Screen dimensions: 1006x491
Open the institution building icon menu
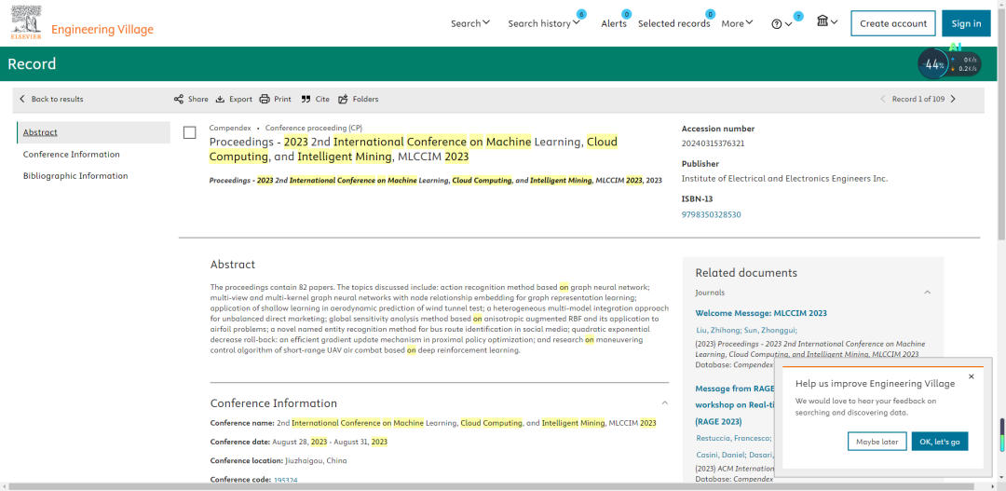coord(827,21)
